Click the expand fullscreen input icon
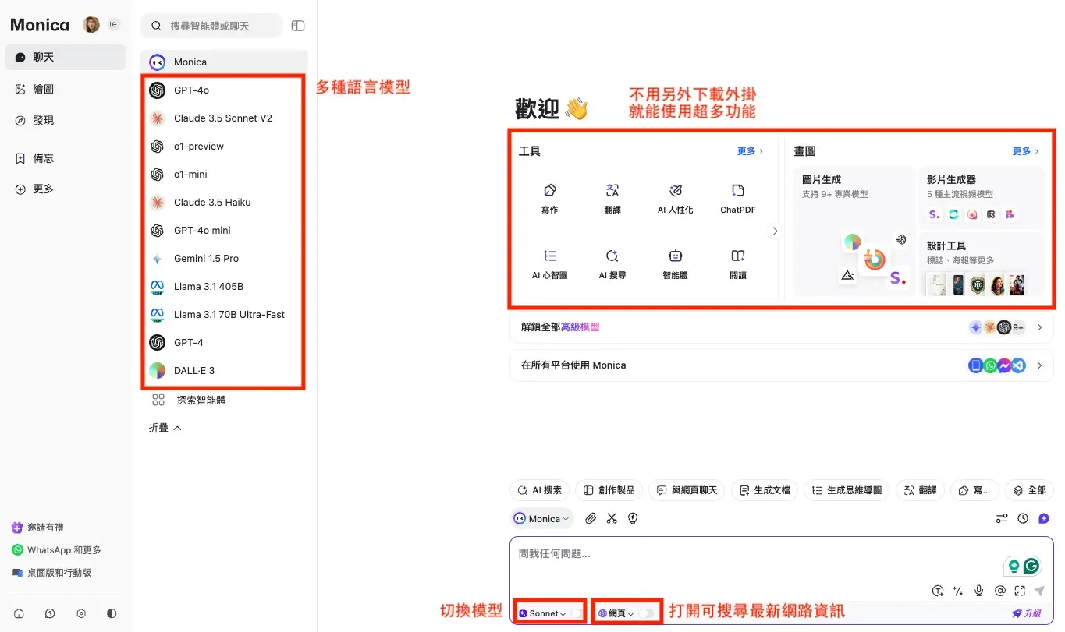The width and height of the screenshot is (1065, 632). [1020, 591]
